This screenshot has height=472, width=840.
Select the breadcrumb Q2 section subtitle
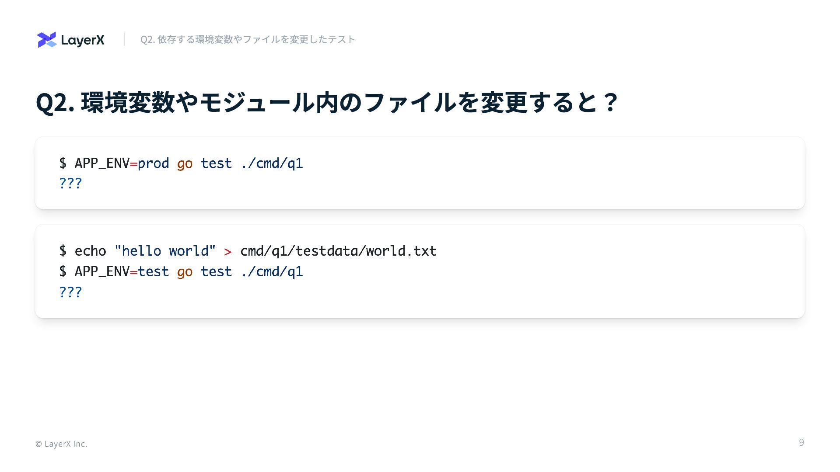pos(248,39)
